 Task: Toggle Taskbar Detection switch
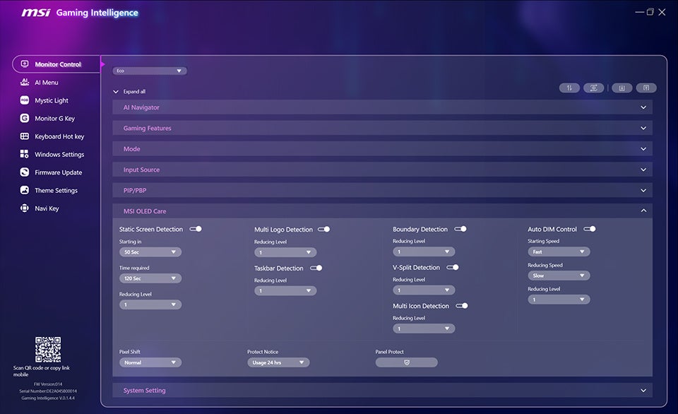pyautogui.click(x=316, y=268)
